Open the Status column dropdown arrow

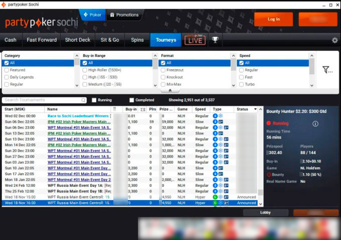pos(255,109)
